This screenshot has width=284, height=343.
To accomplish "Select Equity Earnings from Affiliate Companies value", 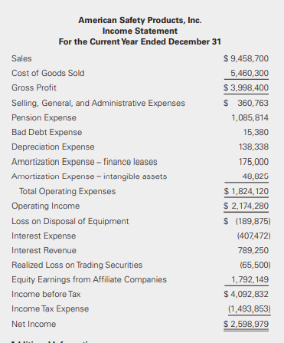I will pos(250,279).
